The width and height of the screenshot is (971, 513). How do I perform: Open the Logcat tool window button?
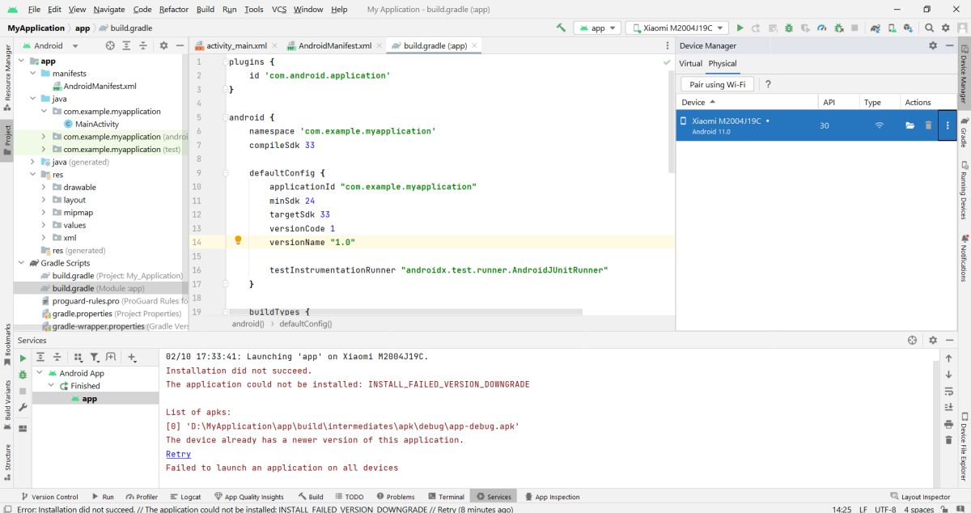click(185, 497)
